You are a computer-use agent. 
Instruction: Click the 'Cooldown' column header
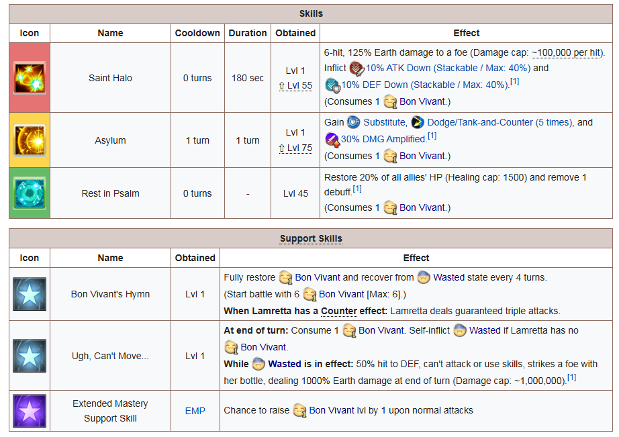(197, 33)
